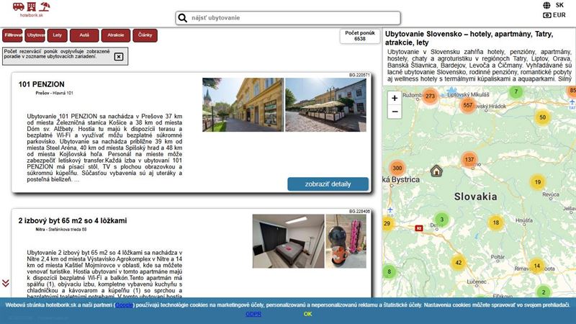Click the house marker on the map
The width and height of the screenshot is (576, 324).
pyautogui.click(x=436, y=171)
